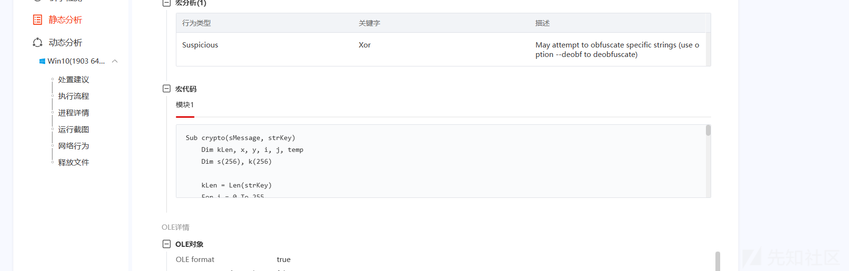This screenshot has height=271, width=849.
Task: Select 进程详情 in the tree
Action: (74, 113)
